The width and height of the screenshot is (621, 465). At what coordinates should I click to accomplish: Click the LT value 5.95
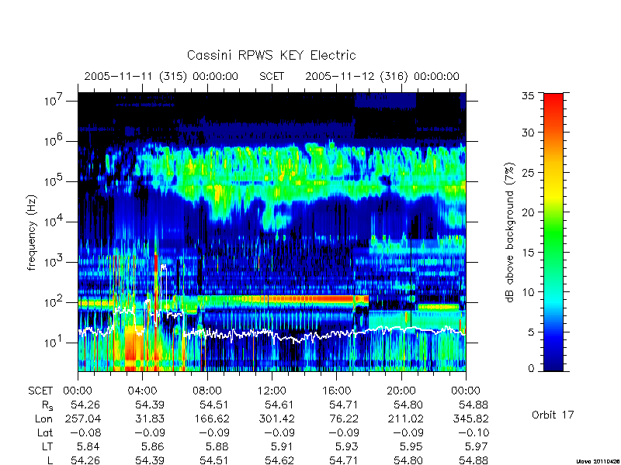[x=411, y=446]
